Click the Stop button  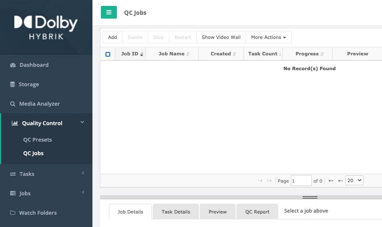[158, 37]
